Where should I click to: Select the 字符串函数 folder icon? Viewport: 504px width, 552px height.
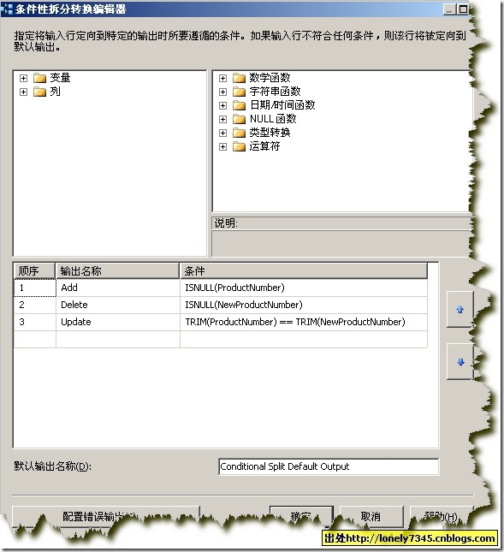[239, 92]
